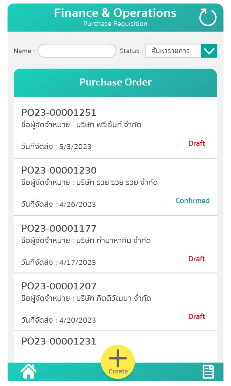Click the refresh icon in the header
The image size is (231, 386).
tap(207, 17)
